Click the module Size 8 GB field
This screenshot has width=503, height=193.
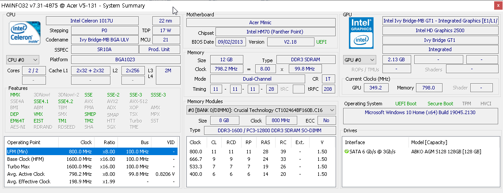224,120
